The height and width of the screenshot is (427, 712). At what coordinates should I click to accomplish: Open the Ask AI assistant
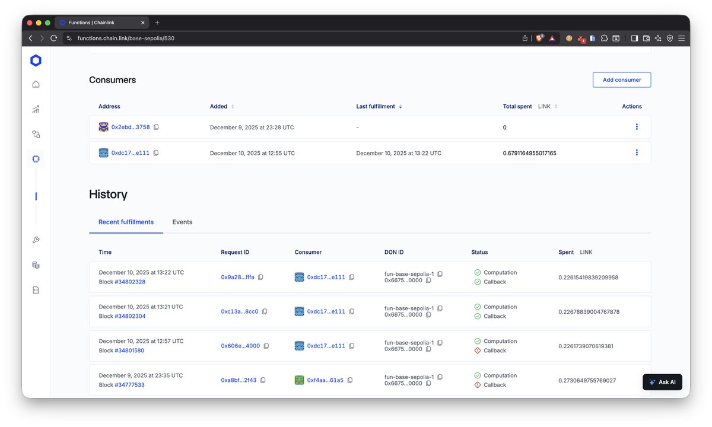[x=662, y=382]
